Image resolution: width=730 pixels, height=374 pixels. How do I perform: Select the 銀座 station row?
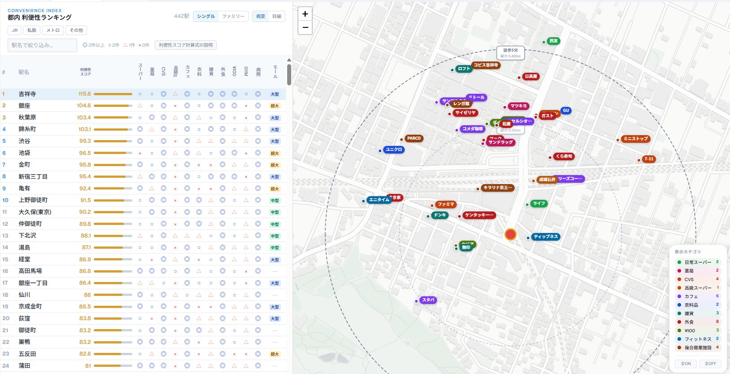(x=143, y=106)
